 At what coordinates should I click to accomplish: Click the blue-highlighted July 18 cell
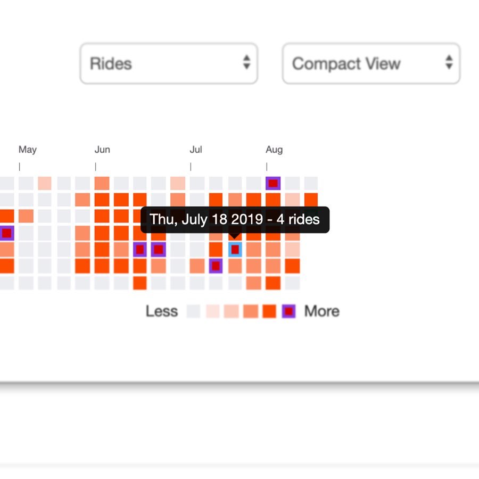(x=235, y=249)
